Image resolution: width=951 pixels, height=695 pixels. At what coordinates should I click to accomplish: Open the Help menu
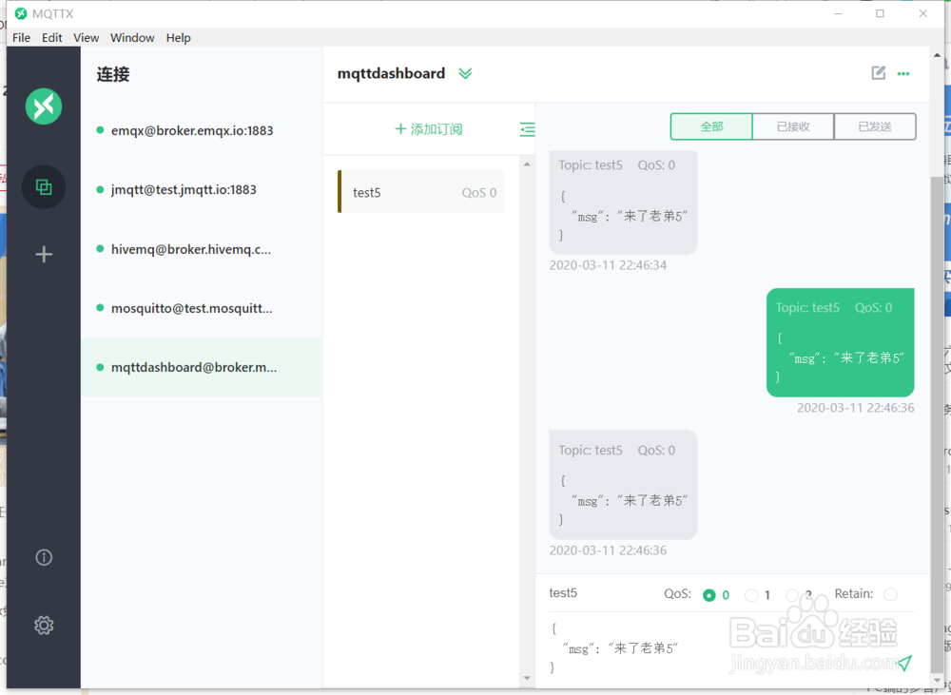point(179,38)
